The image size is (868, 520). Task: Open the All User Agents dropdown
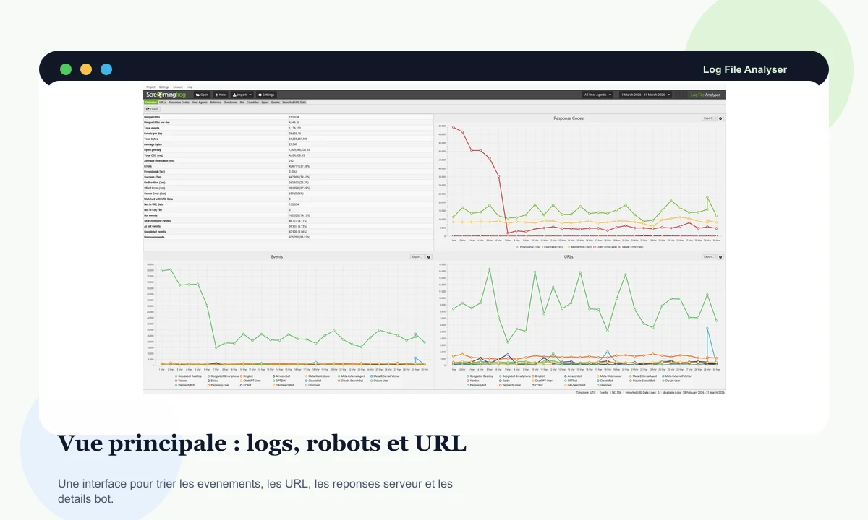tap(598, 95)
